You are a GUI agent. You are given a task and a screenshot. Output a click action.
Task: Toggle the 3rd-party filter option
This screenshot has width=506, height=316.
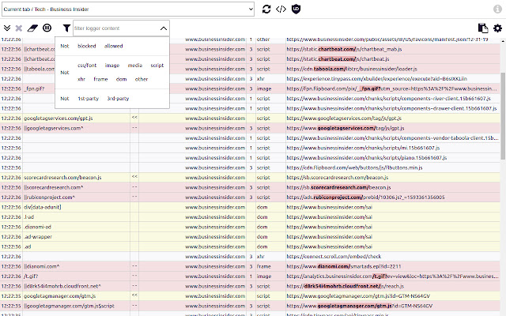coord(118,99)
